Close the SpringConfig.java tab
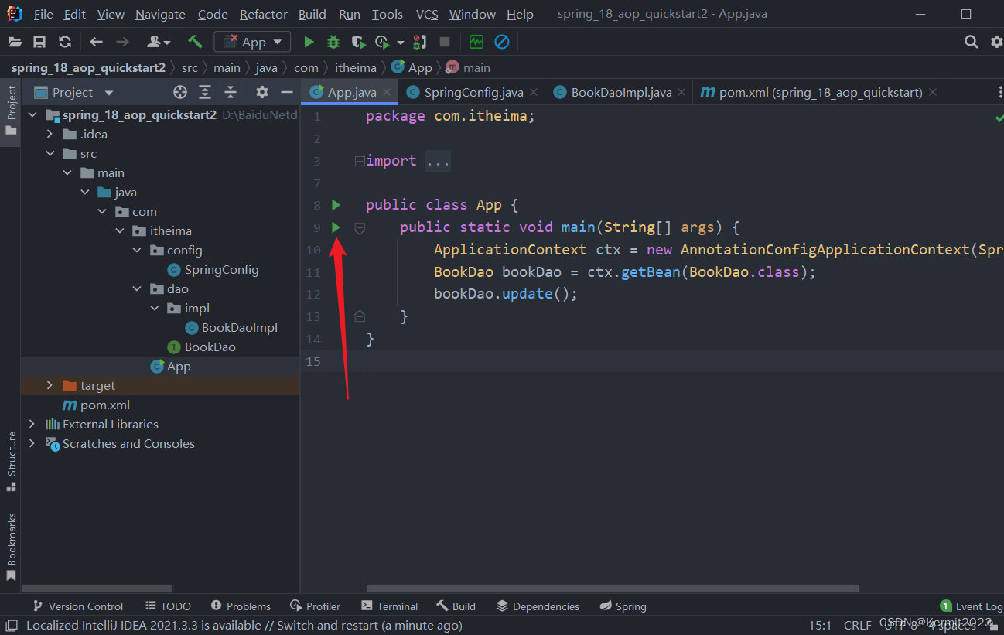The image size is (1004, 635). [534, 93]
